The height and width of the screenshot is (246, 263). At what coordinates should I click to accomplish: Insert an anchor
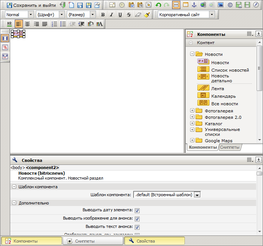click(x=194, y=5)
